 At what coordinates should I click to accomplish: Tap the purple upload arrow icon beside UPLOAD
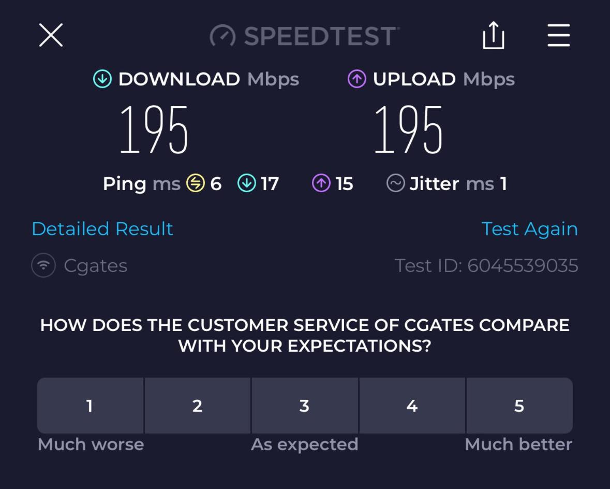point(357,79)
